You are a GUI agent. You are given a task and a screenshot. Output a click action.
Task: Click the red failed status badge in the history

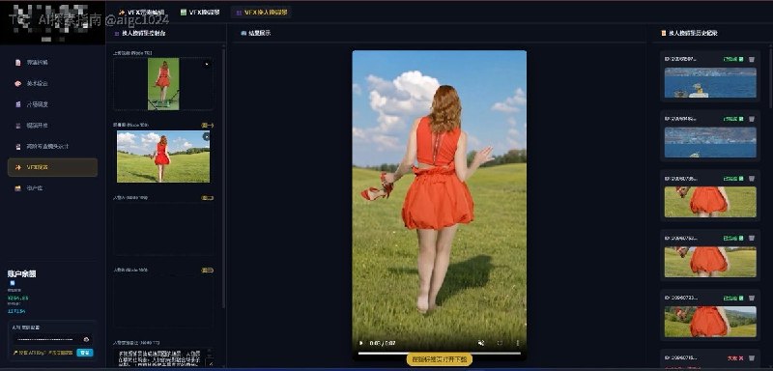tap(735, 357)
